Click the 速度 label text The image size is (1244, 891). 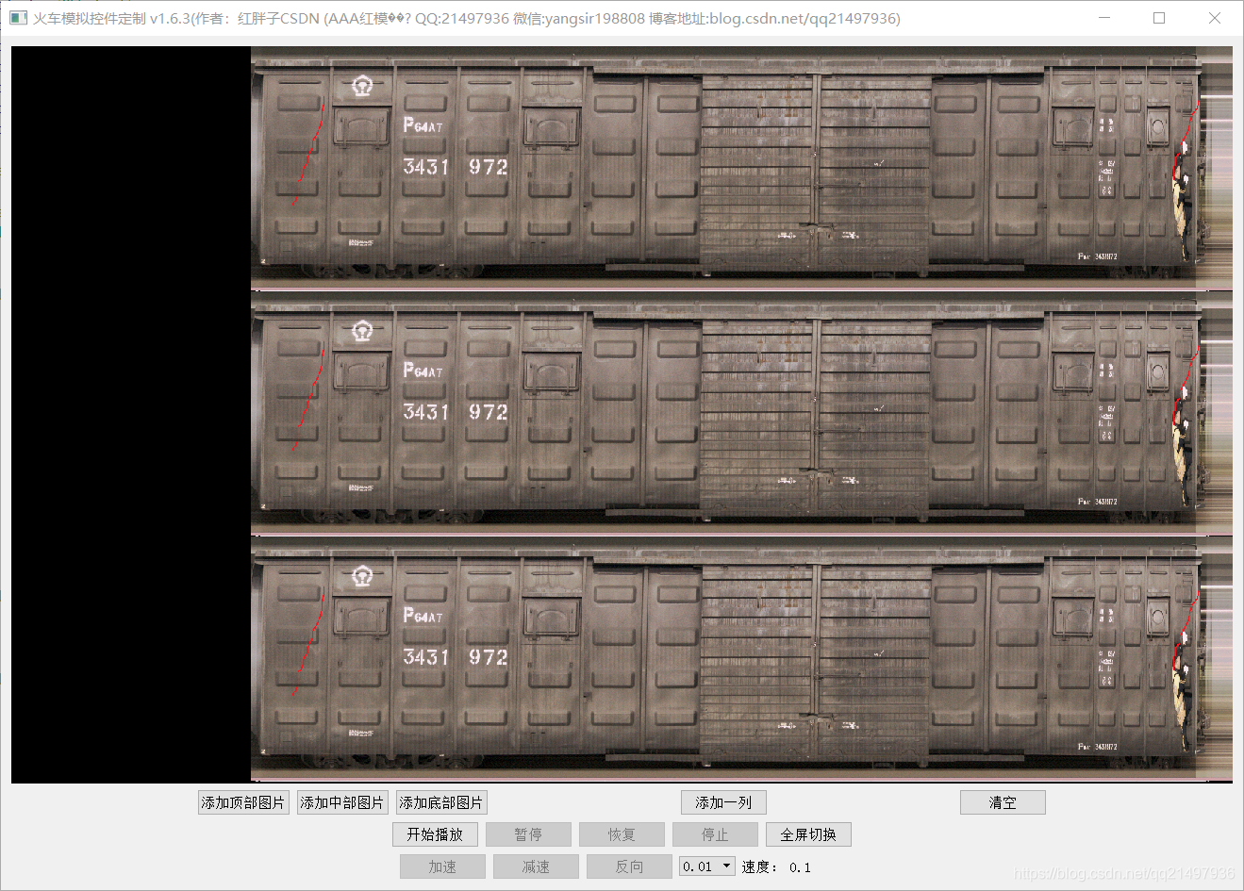[x=760, y=867]
